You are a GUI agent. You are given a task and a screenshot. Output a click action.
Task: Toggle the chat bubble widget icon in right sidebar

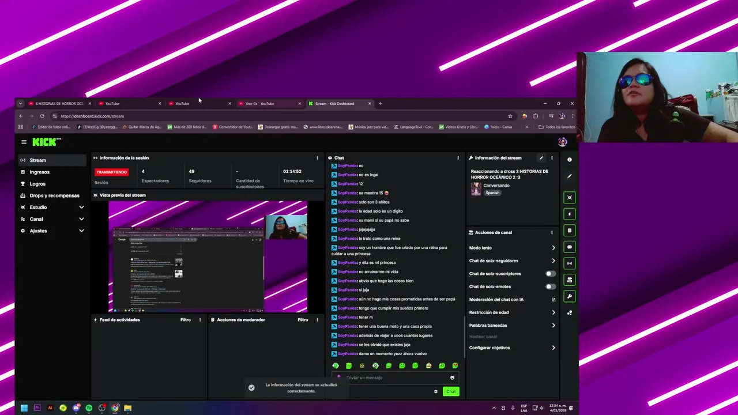click(x=570, y=247)
